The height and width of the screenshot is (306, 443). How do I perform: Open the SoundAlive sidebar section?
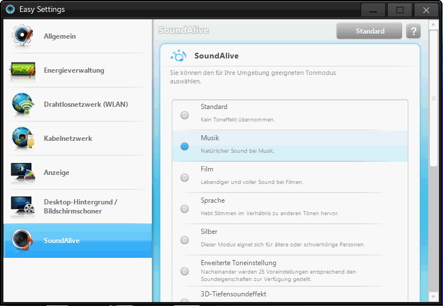pos(78,241)
